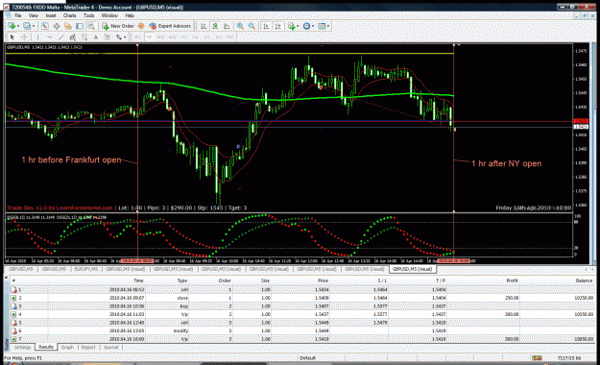
Task: Open the File menu
Action: [17, 15]
